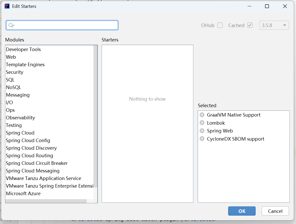This screenshot has width=296, height=224.
Task: Close the Edit Starters dialog
Action: tap(285, 6)
